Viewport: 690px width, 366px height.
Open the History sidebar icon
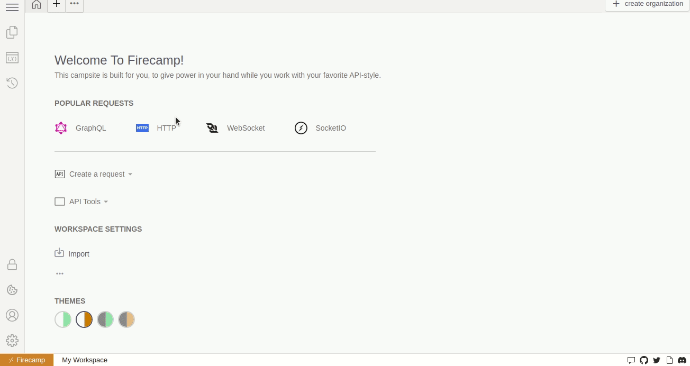pyautogui.click(x=12, y=83)
